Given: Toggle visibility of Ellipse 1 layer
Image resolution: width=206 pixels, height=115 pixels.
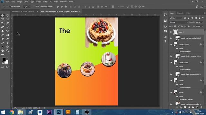Looking at the screenshot, I should [x=171, y=80].
